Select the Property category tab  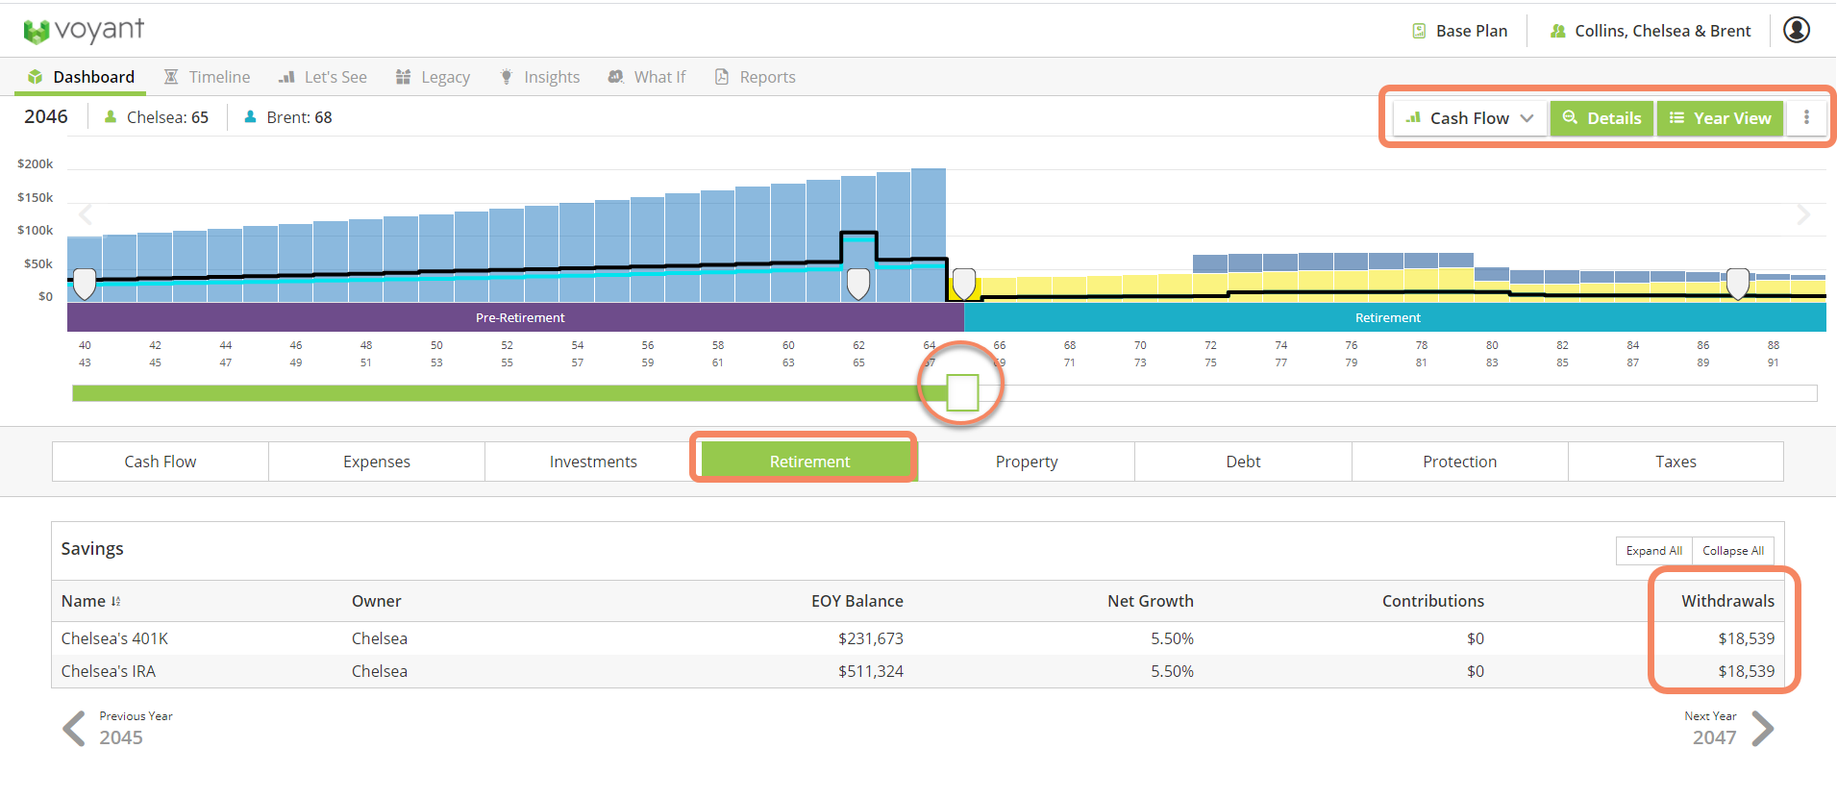pyautogui.click(x=1027, y=462)
